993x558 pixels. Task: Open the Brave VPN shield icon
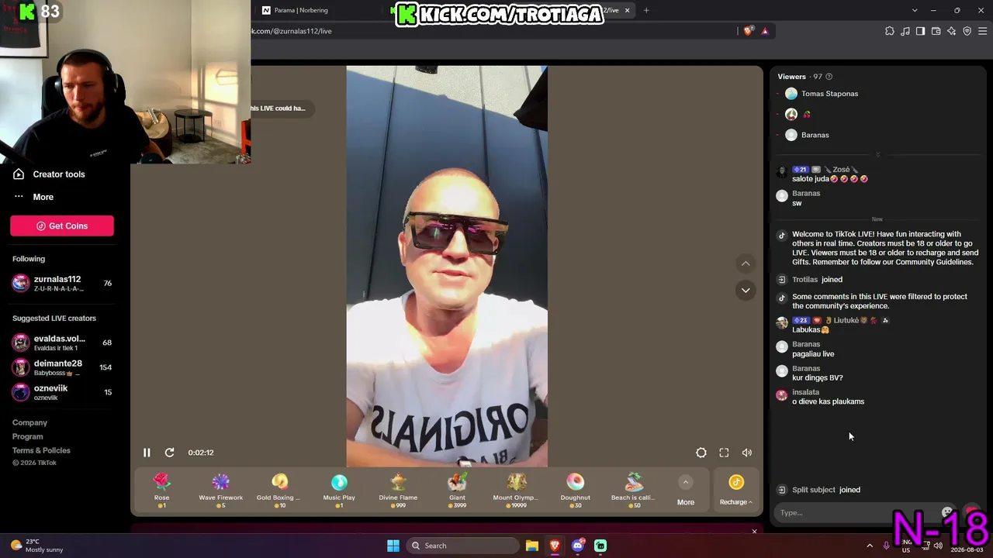click(x=967, y=31)
